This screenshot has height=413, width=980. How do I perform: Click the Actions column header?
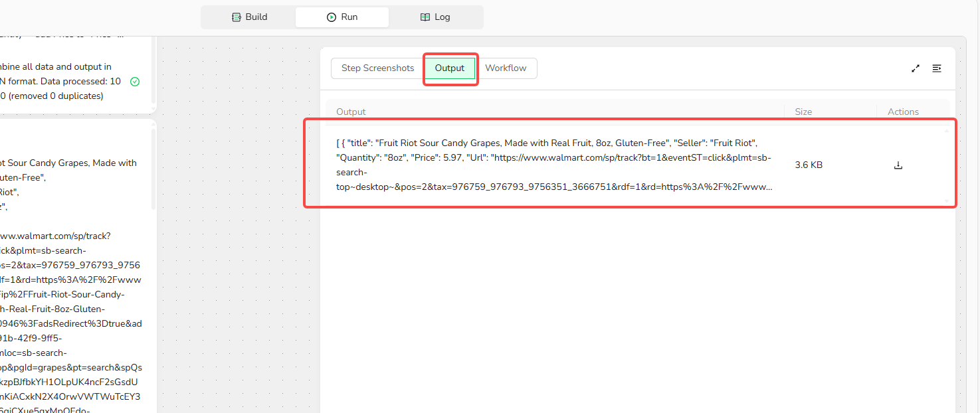click(903, 112)
